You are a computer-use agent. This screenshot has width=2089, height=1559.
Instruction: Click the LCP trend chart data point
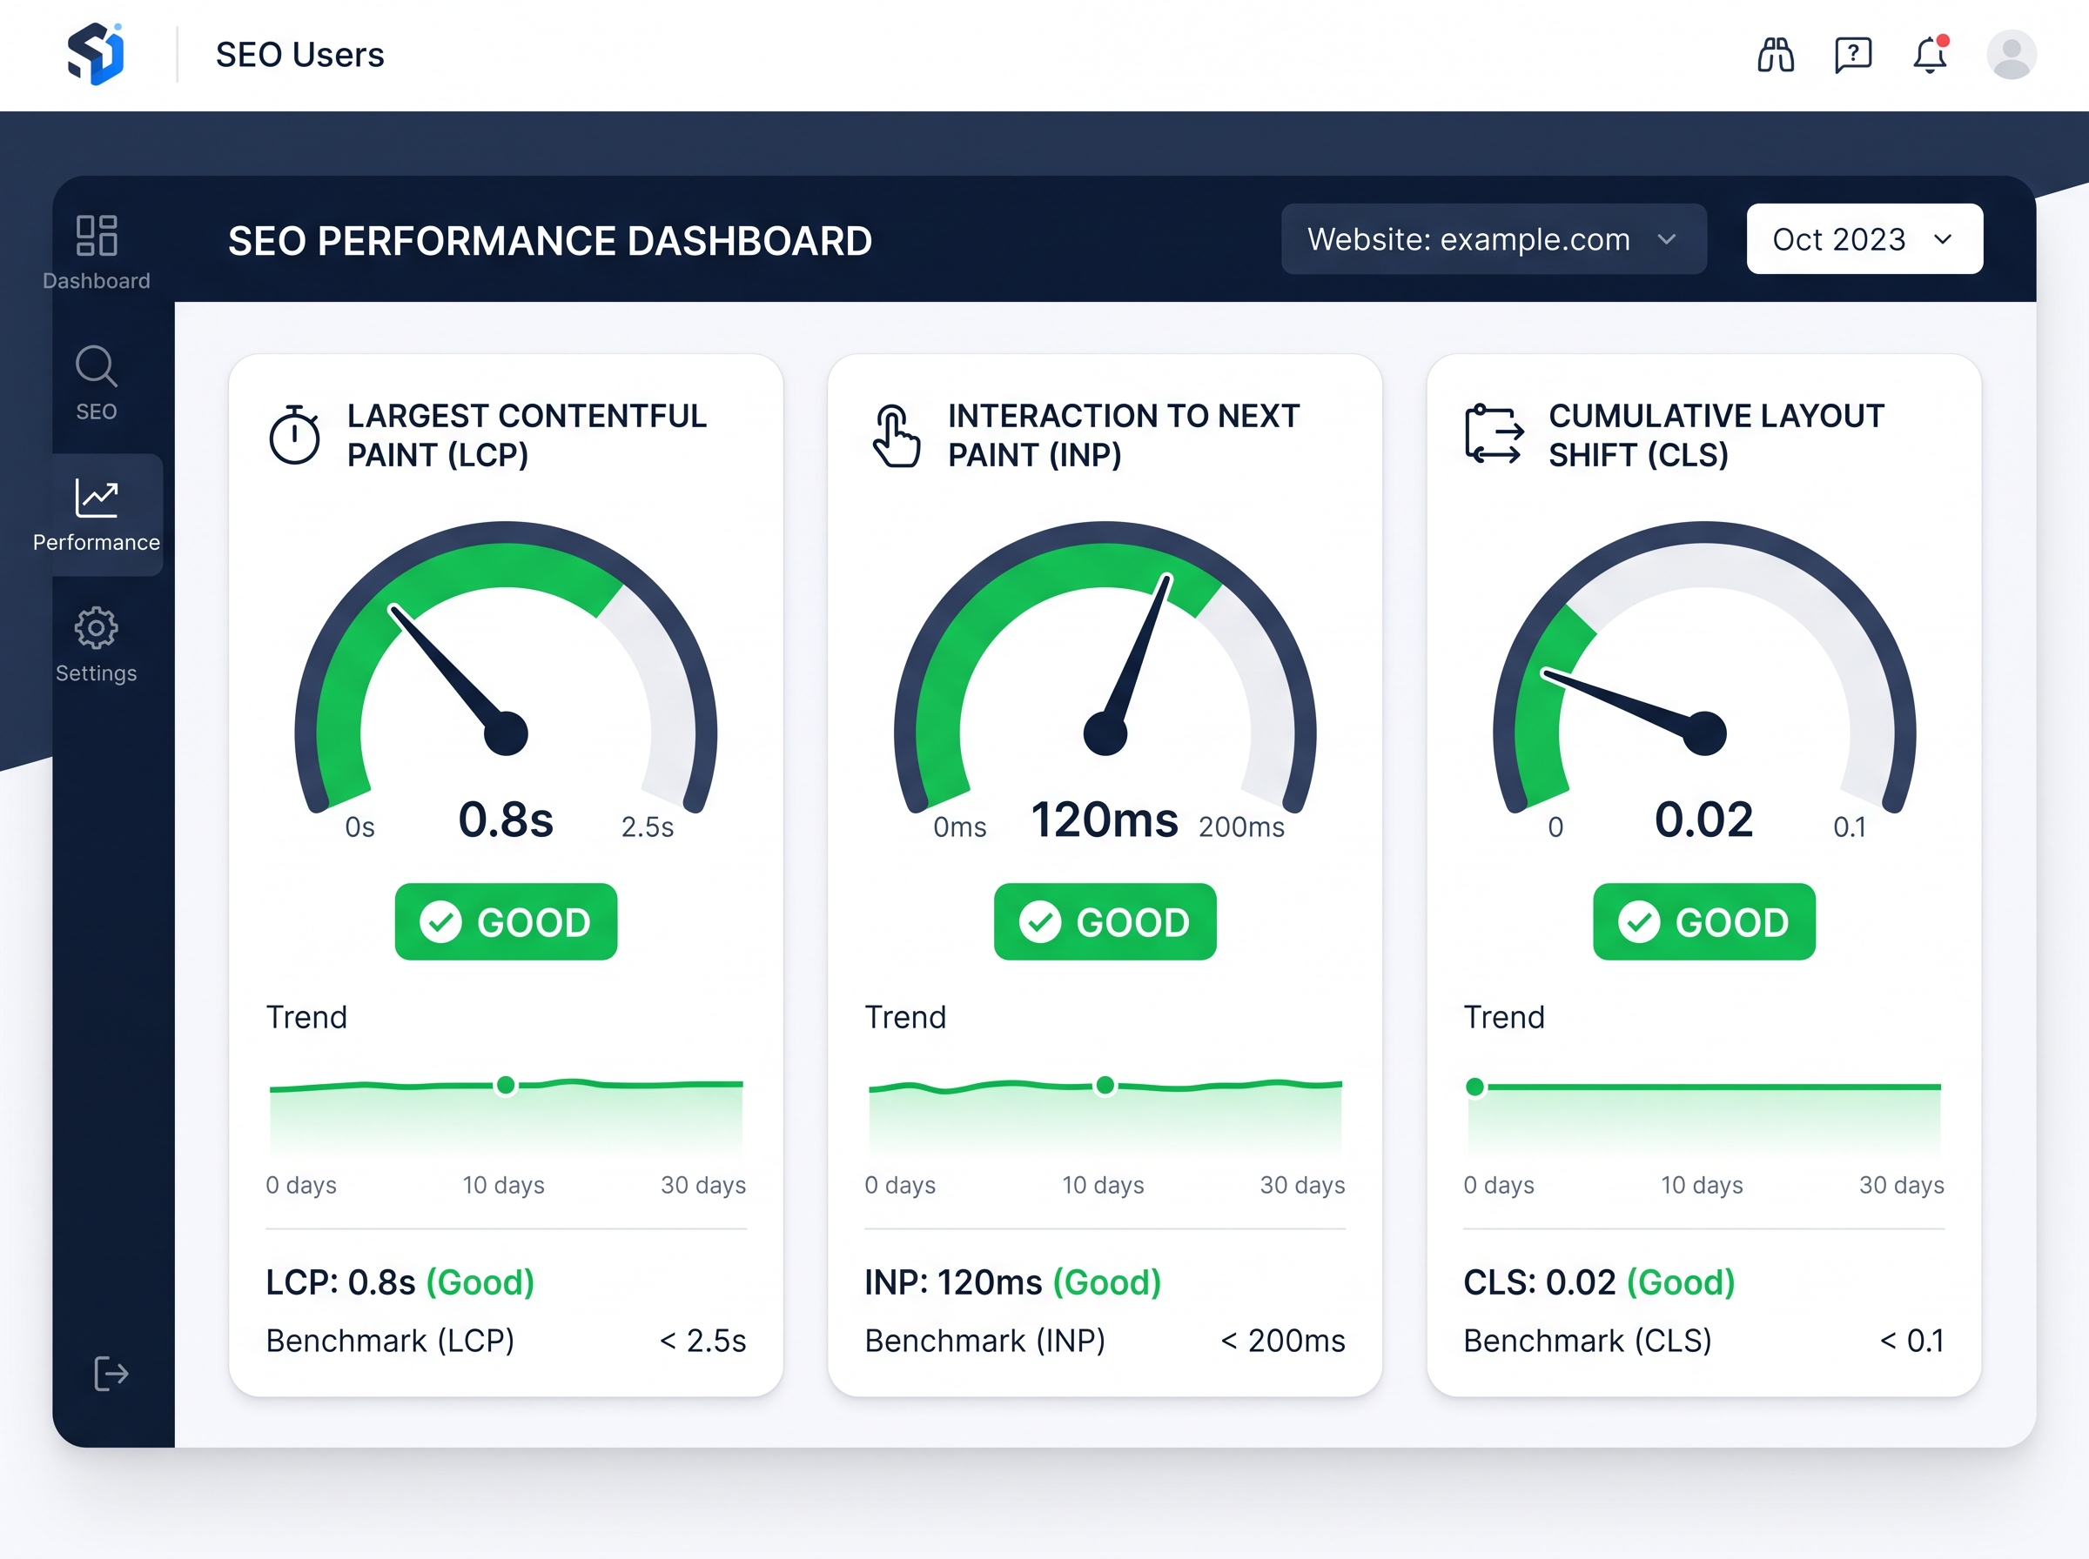506,1085
